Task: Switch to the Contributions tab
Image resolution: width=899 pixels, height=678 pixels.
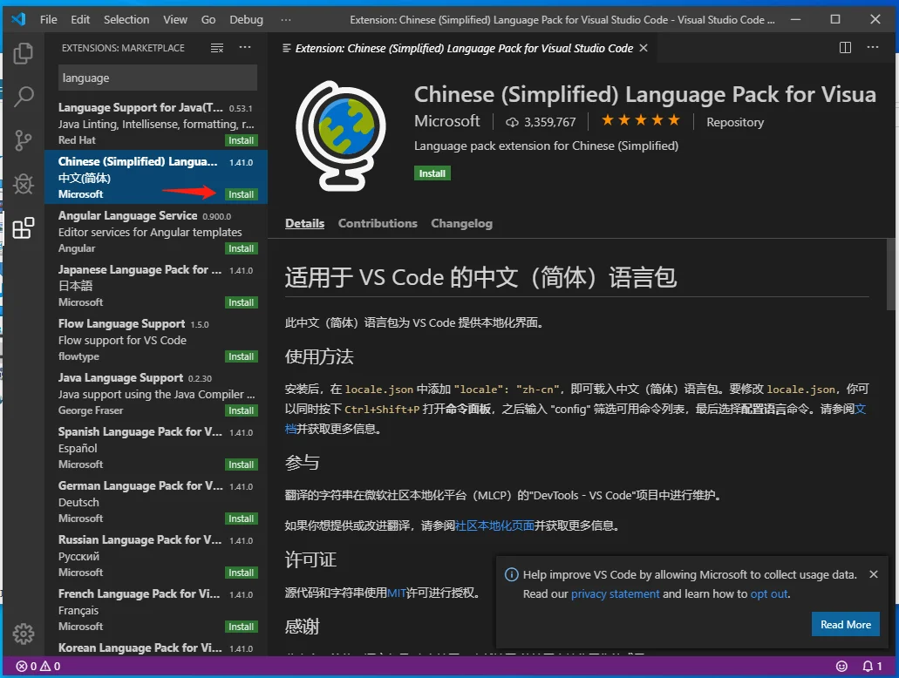Action: [378, 223]
